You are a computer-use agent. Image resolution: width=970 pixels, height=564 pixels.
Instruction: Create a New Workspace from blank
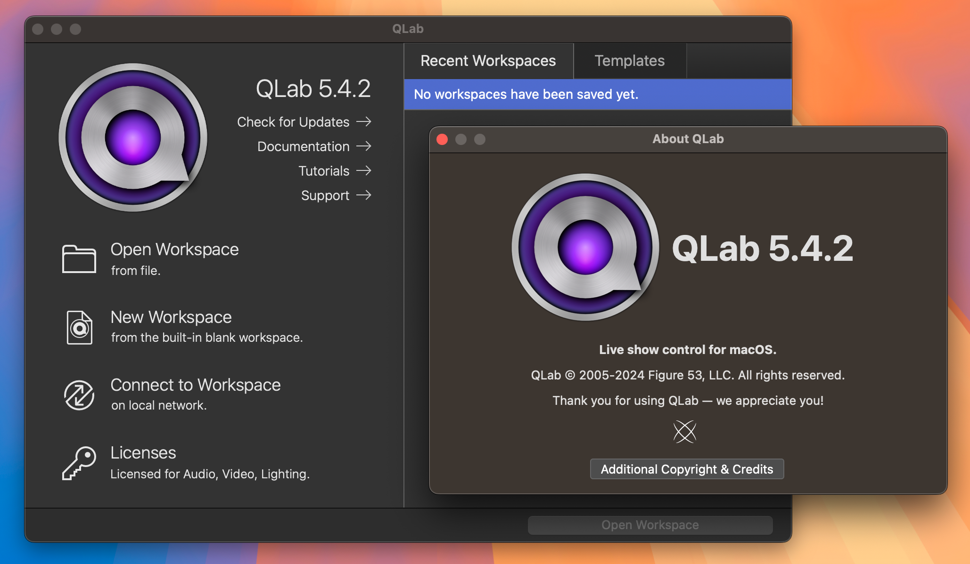click(x=206, y=327)
